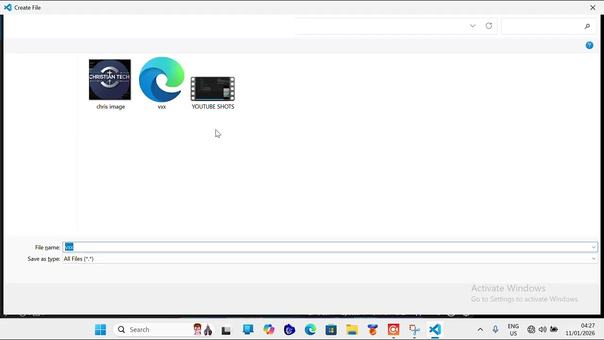Select the chris image file thumbnail
The image size is (604, 340).
110,80
